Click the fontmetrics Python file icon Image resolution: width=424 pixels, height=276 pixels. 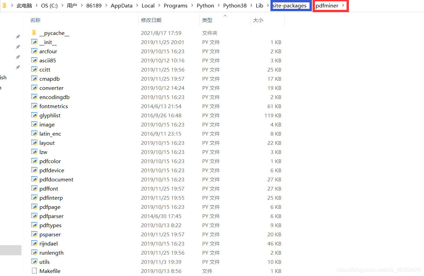point(34,106)
